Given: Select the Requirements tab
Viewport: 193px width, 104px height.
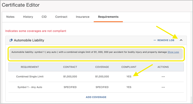Looking at the screenshot, I should 108,17.
